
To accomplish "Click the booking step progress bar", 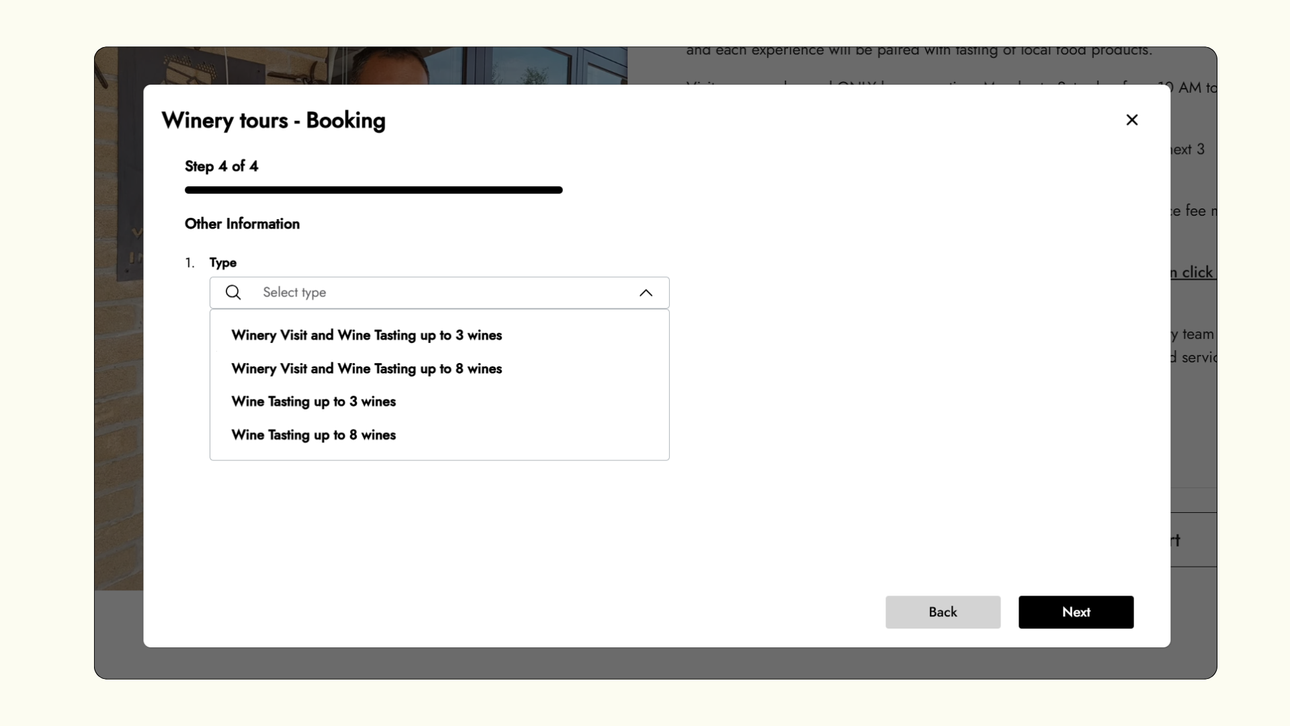I will (x=374, y=190).
